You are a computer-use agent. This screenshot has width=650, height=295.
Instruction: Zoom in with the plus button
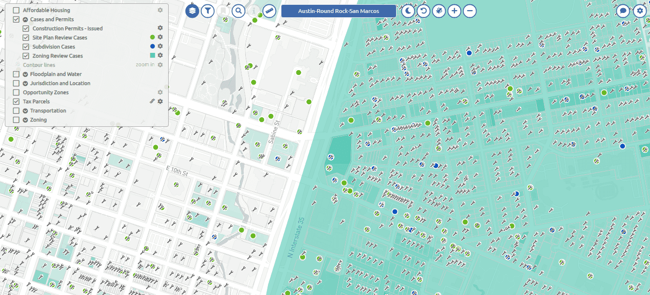(x=454, y=11)
